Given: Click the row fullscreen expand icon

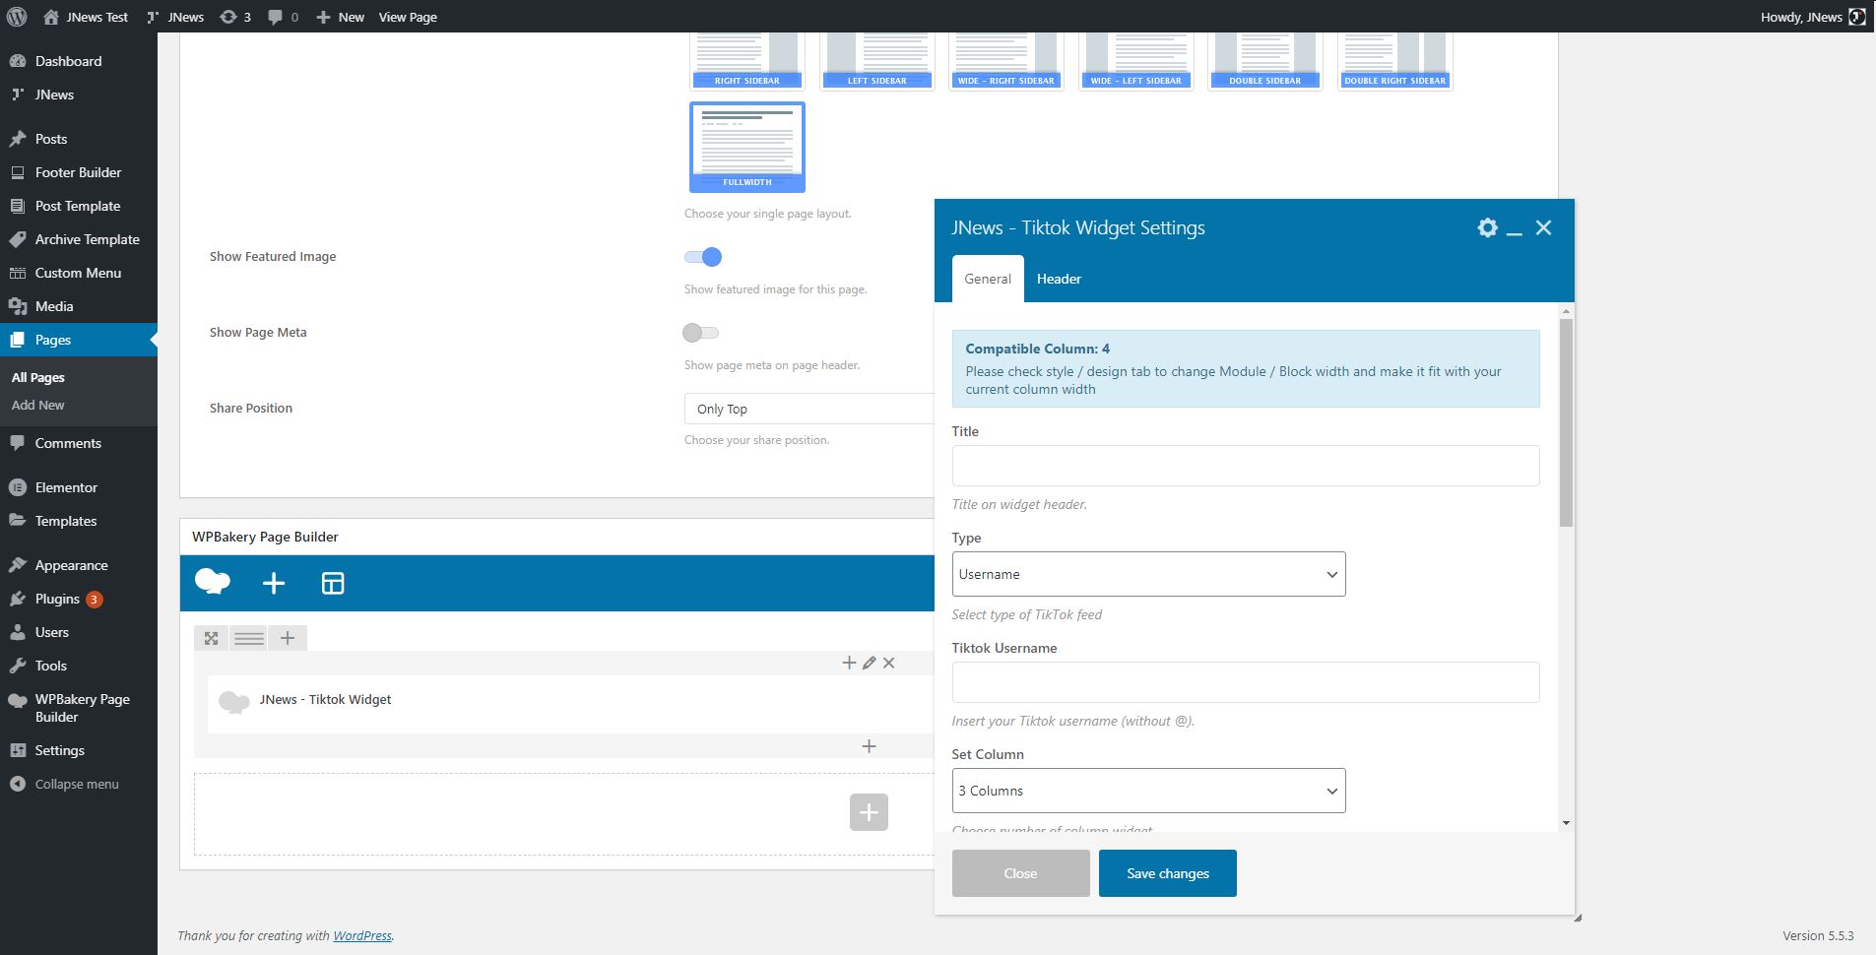Looking at the screenshot, I should pos(211,639).
